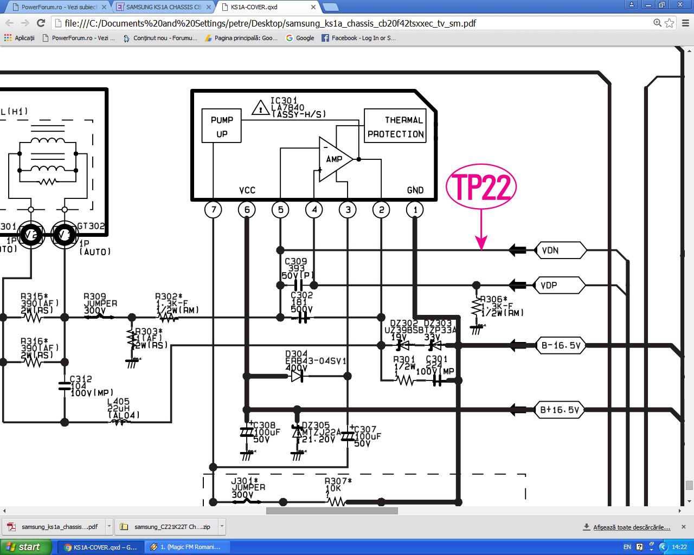The image size is (694, 555).
Task: Go back to the previous page
Action: point(9,23)
